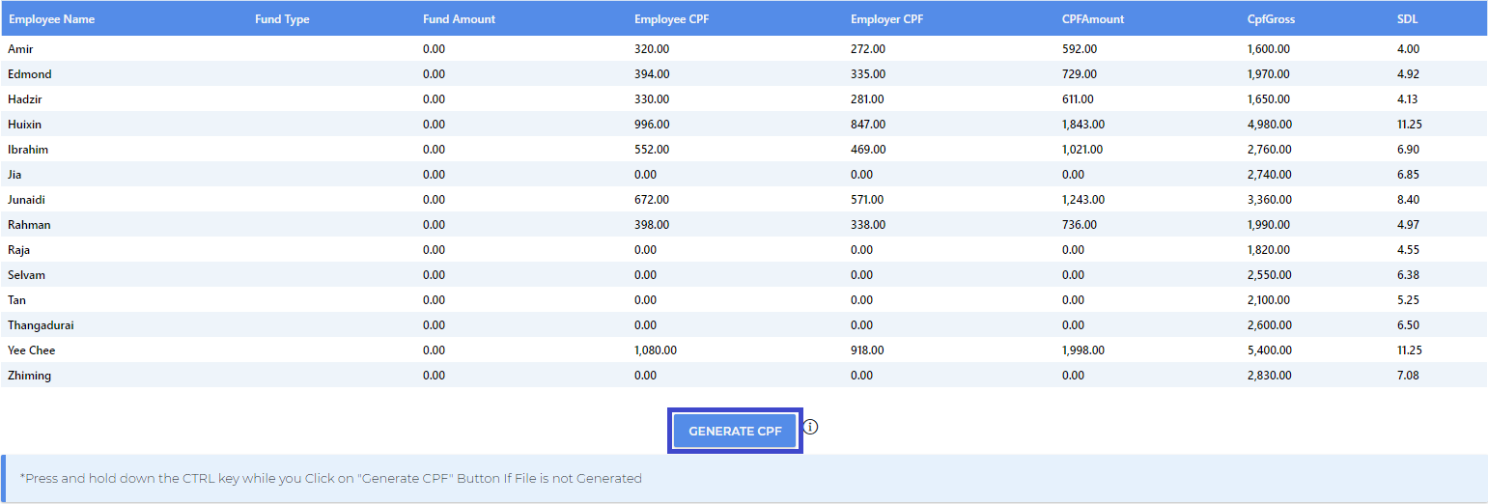Click the SDL column header
Image resolution: width=1488 pixels, height=504 pixels.
1407,19
